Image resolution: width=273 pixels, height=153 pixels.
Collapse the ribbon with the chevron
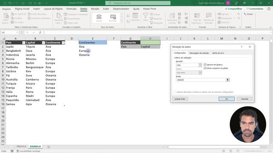(x=270, y=27)
